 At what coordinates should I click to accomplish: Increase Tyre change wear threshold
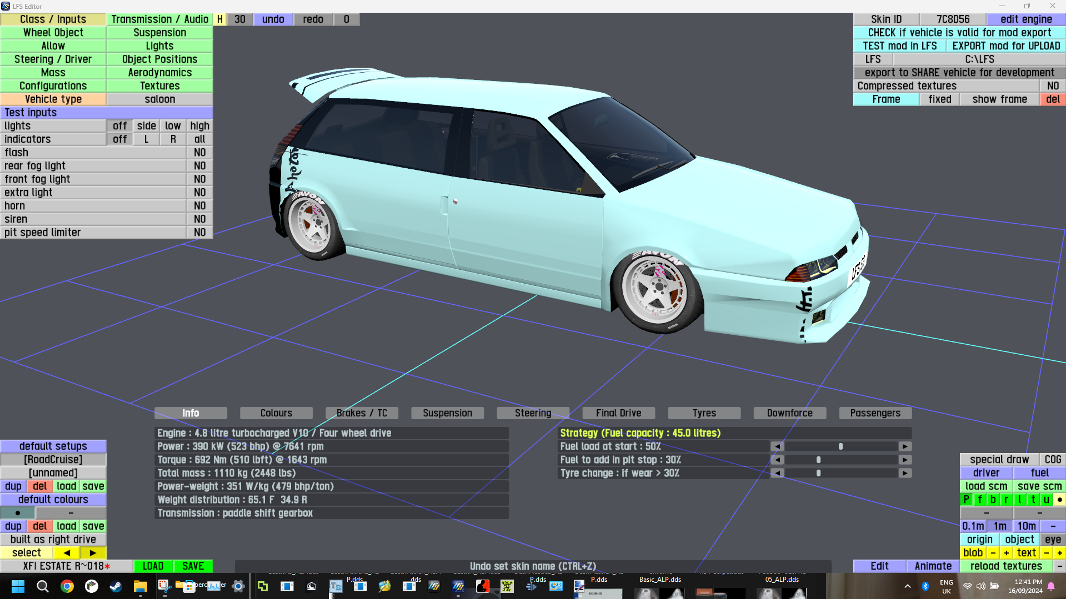(905, 473)
